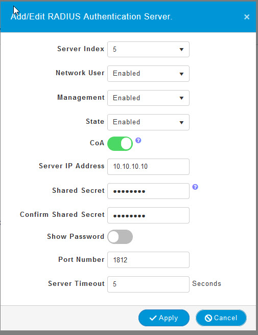
Task: Toggle the CoA switch off
Action: [120, 144]
